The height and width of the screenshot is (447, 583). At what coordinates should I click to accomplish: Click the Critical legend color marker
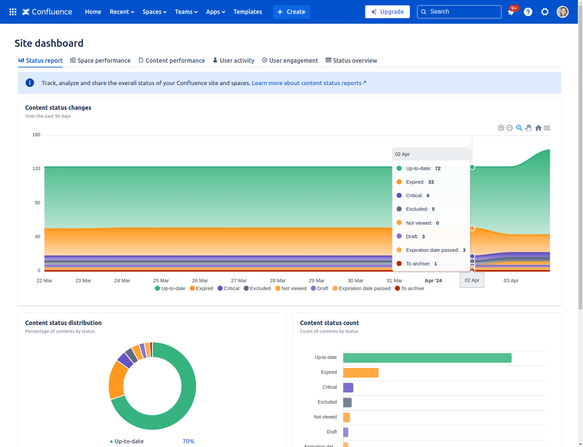(220, 288)
